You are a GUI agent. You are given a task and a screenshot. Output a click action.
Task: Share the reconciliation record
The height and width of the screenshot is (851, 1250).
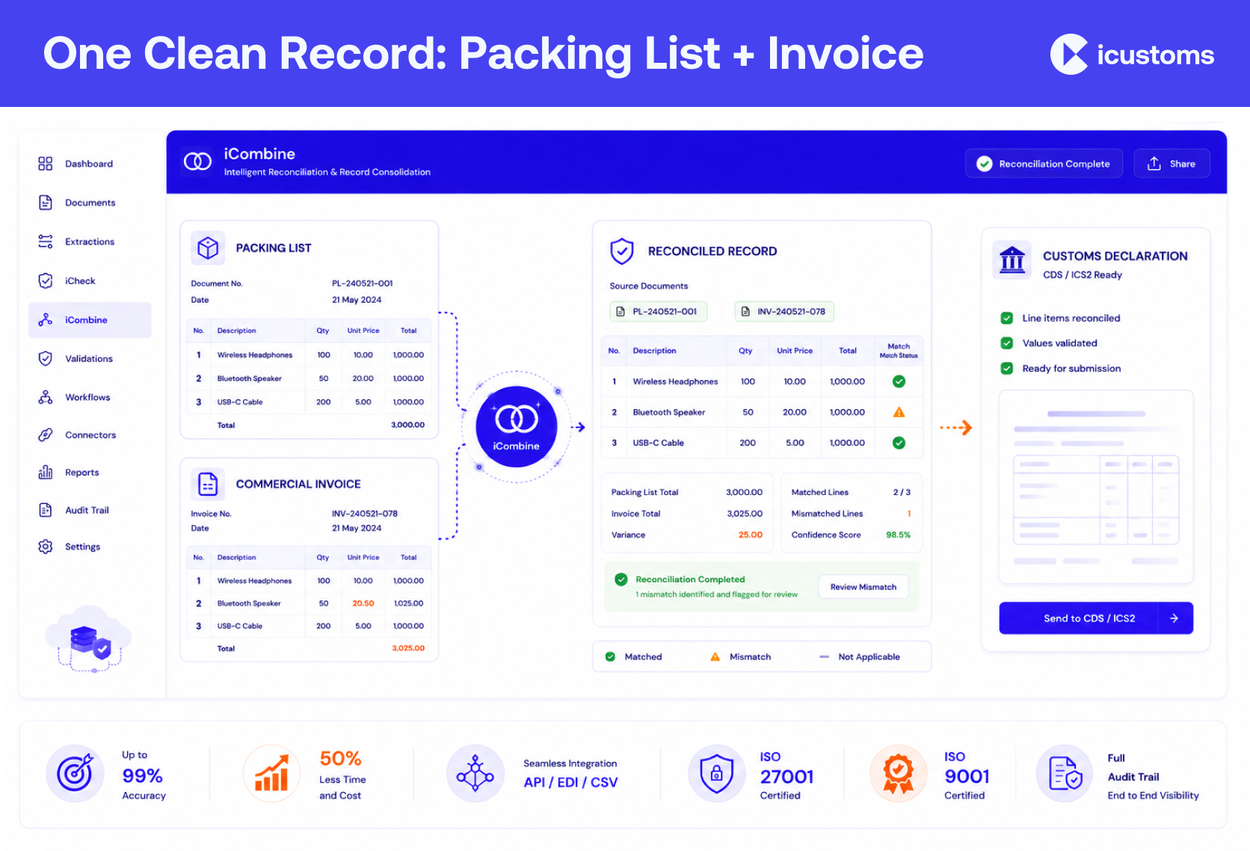pos(1172,164)
